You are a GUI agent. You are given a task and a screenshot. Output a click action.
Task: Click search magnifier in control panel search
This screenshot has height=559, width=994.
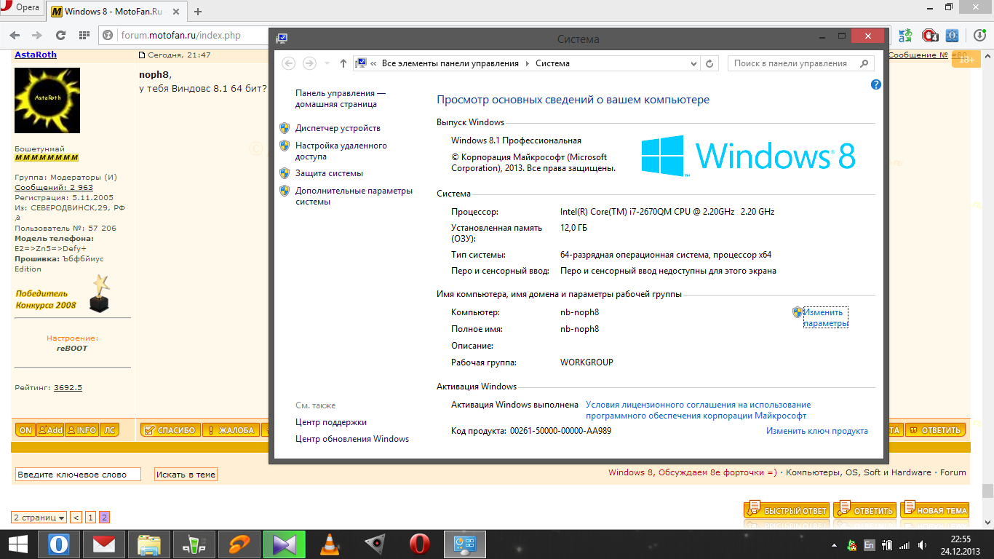pos(864,63)
